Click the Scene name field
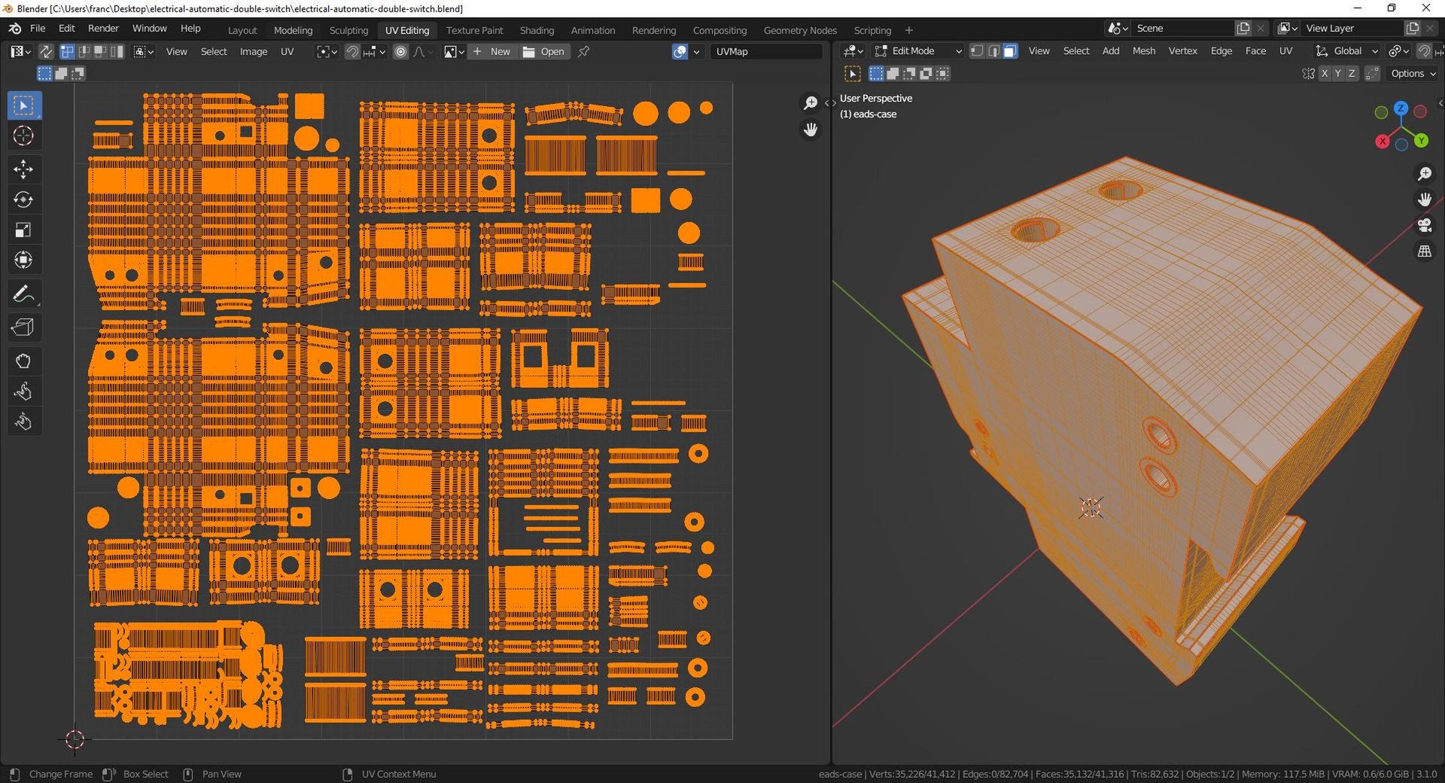 [1182, 29]
